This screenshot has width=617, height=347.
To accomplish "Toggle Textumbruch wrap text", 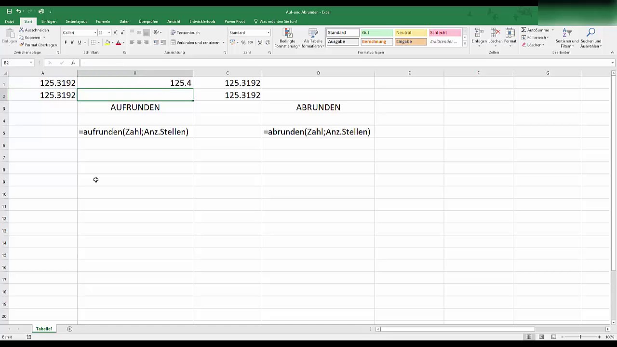I will click(185, 33).
